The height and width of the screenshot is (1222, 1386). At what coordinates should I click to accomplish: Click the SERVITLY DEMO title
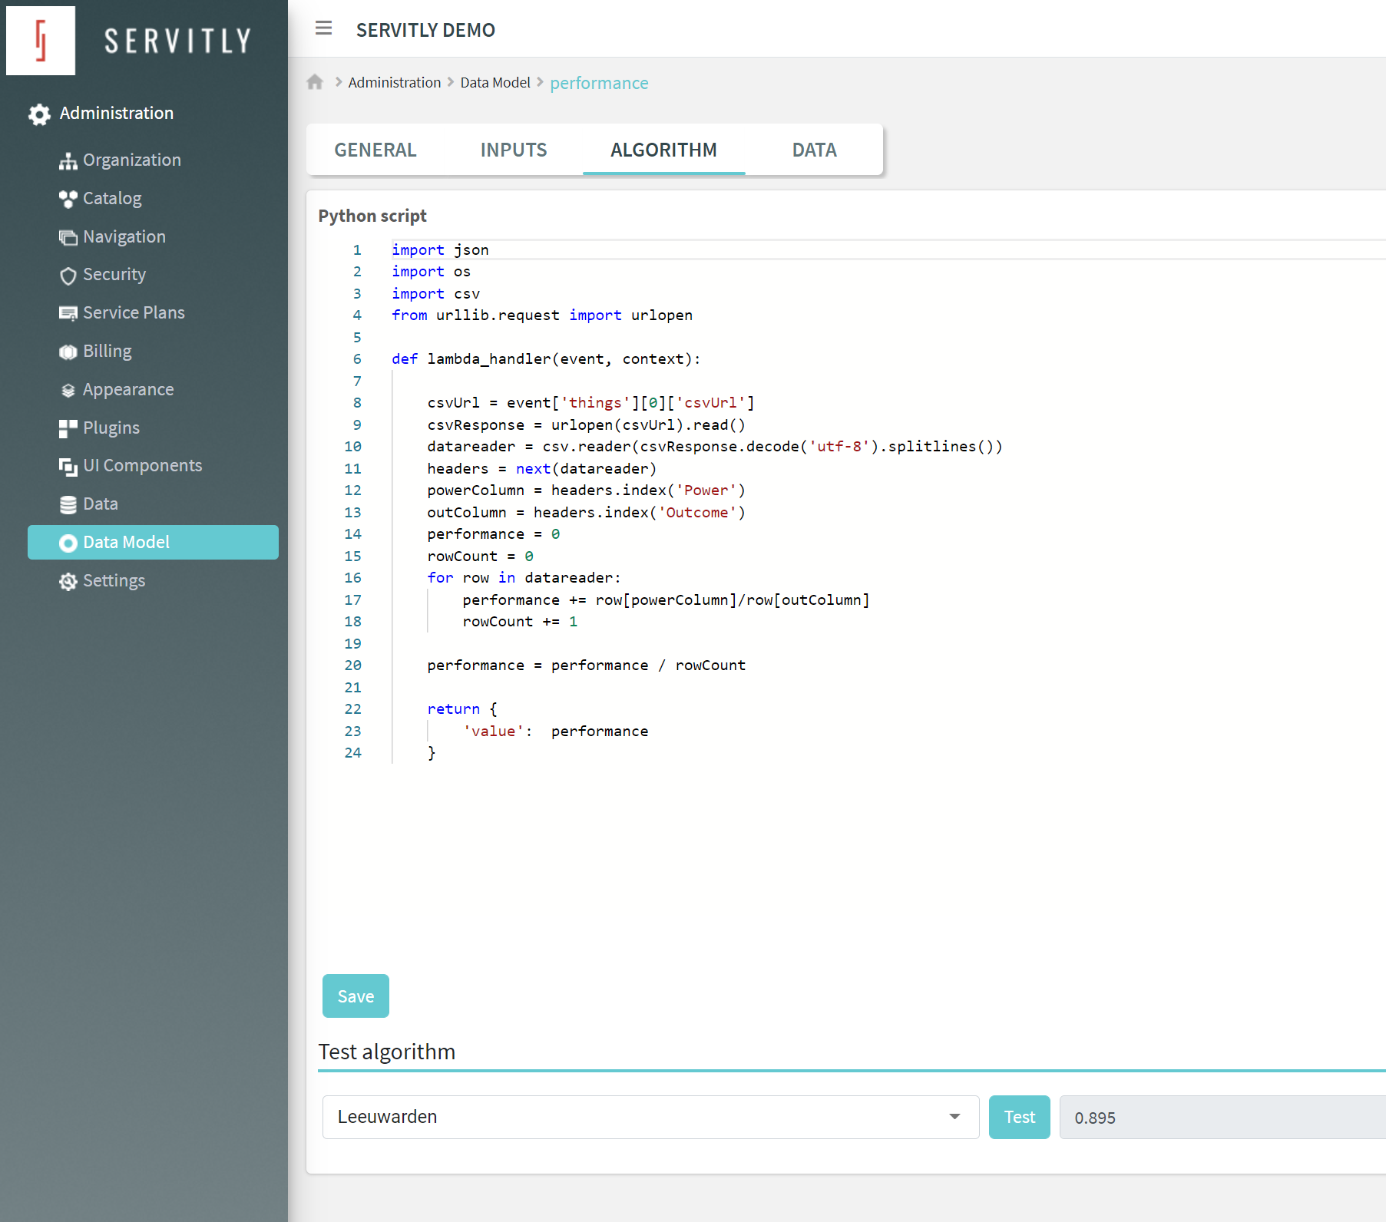click(425, 30)
